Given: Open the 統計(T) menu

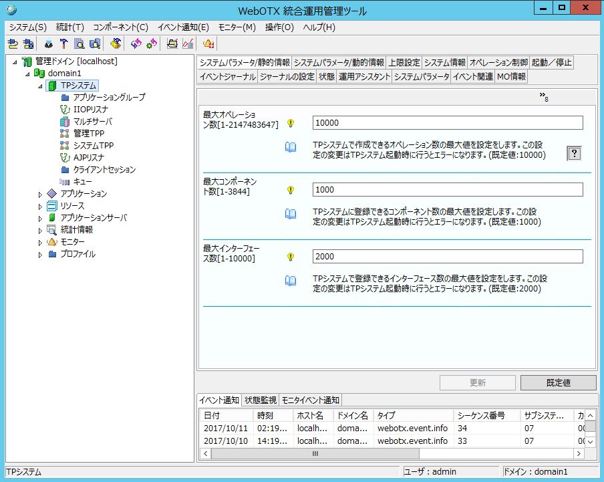Looking at the screenshot, I should point(70,27).
